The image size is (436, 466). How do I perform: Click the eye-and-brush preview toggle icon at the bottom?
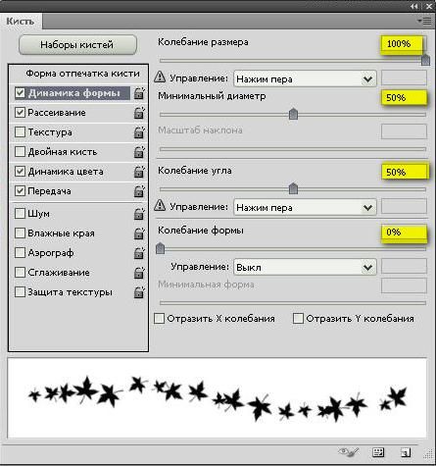[x=349, y=452]
